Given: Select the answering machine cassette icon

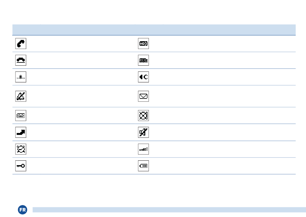Looking at the screenshot, I should click(21, 116).
